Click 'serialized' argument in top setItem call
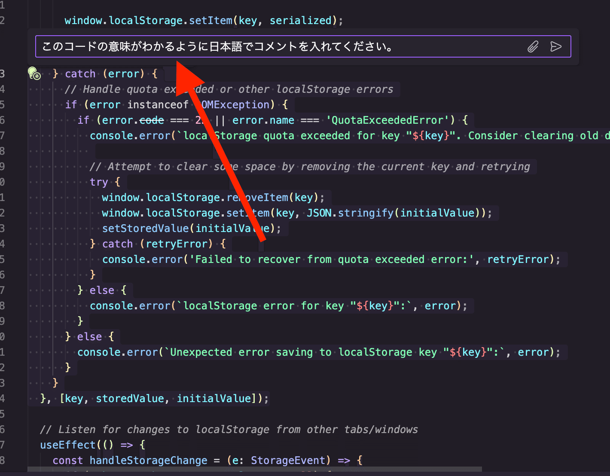 [x=300, y=21]
